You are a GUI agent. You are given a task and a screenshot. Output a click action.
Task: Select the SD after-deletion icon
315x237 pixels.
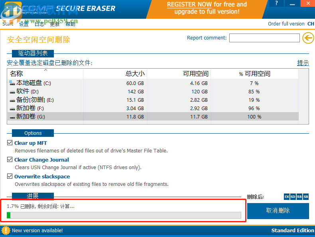tap(293, 197)
